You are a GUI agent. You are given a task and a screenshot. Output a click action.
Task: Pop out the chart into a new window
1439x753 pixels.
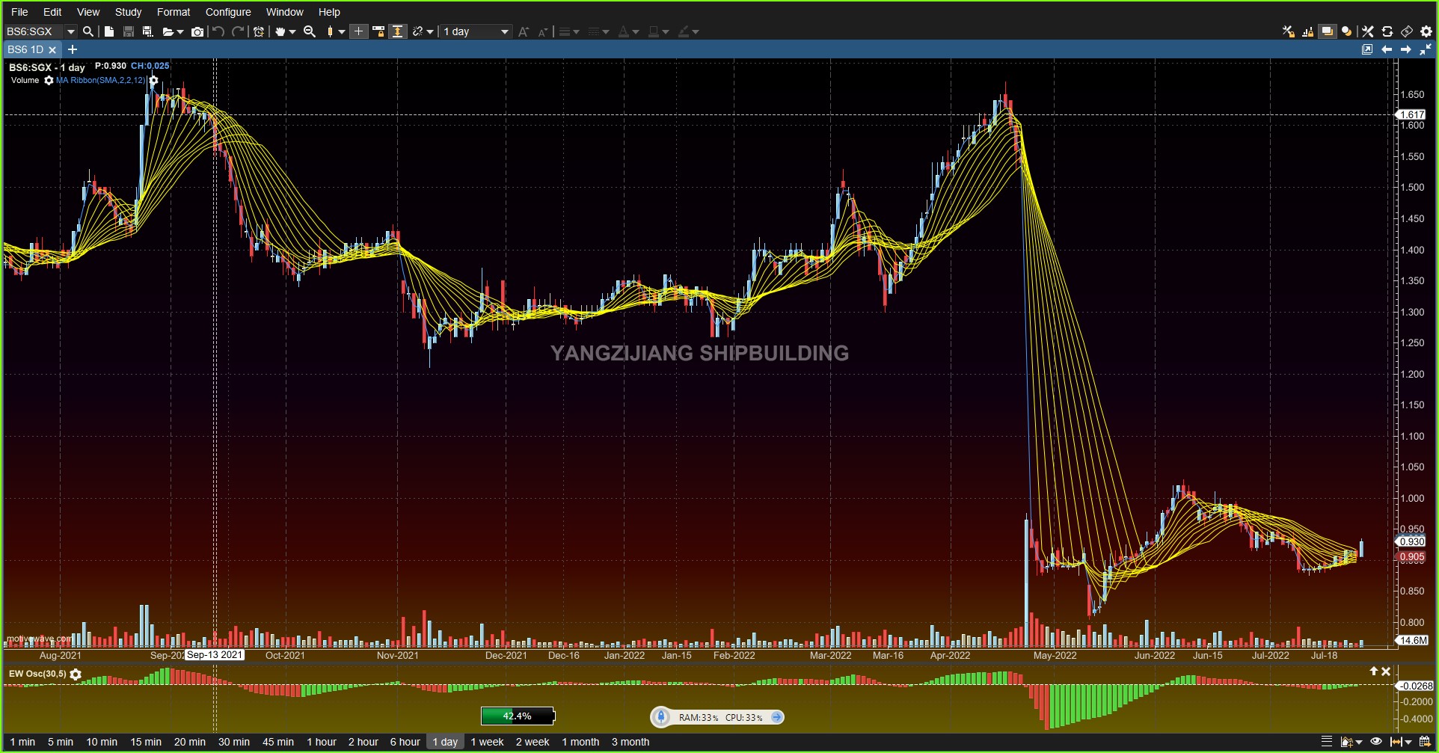click(1367, 49)
